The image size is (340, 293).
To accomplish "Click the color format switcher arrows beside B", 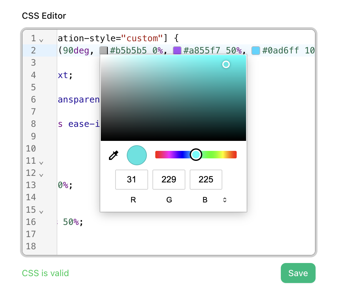I will (x=224, y=200).
